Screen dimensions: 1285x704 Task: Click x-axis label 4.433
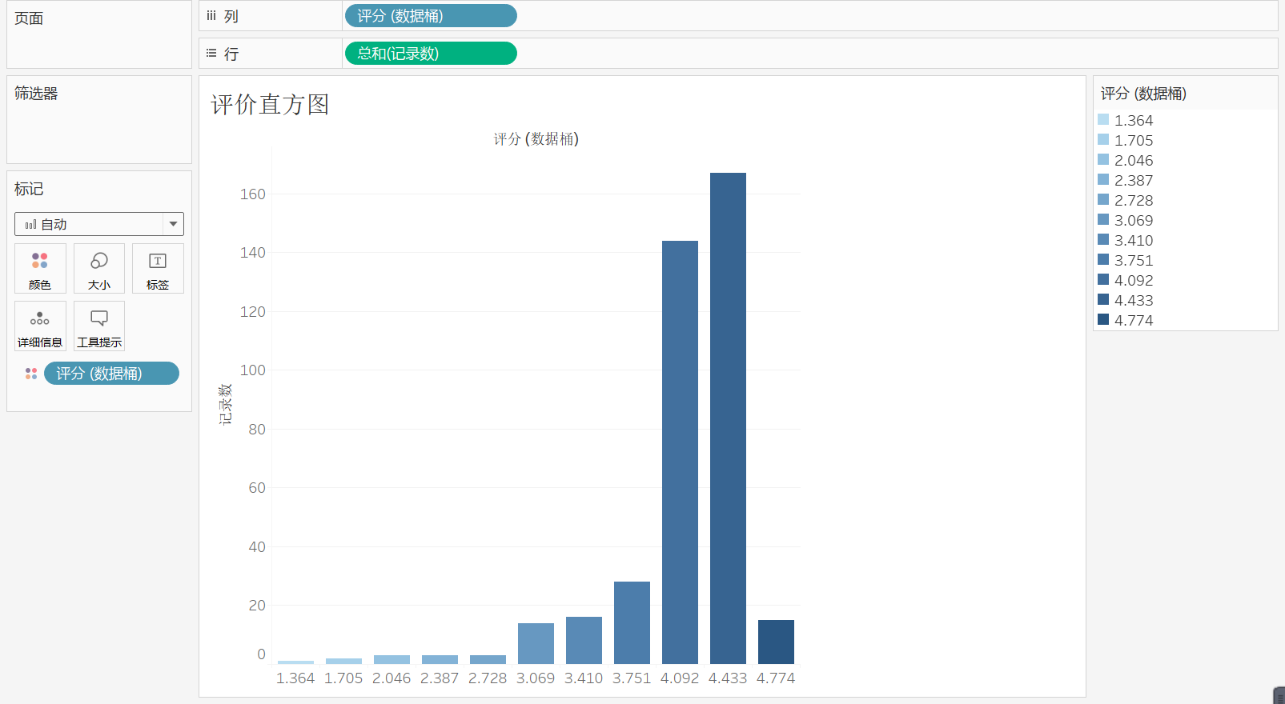coord(728,678)
